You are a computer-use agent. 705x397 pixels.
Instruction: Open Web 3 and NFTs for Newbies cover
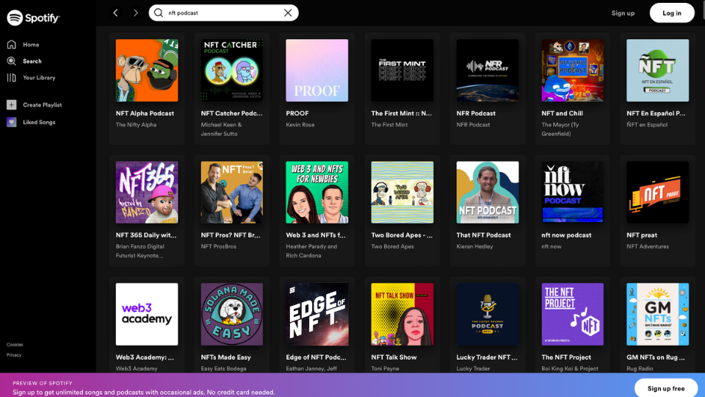click(x=317, y=192)
